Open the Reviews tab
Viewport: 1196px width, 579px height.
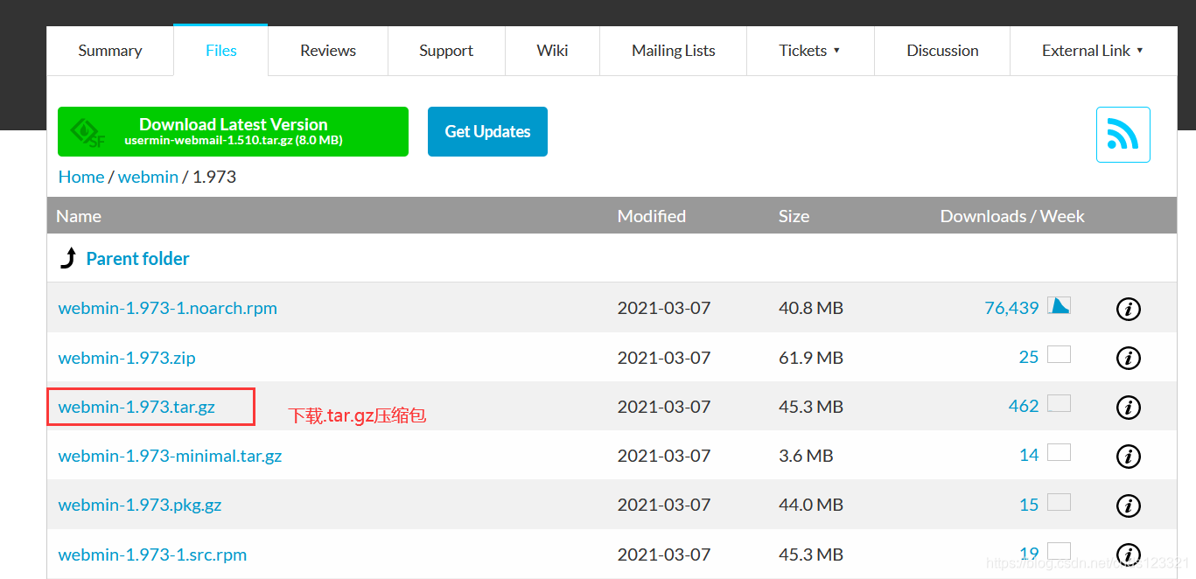(x=328, y=51)
